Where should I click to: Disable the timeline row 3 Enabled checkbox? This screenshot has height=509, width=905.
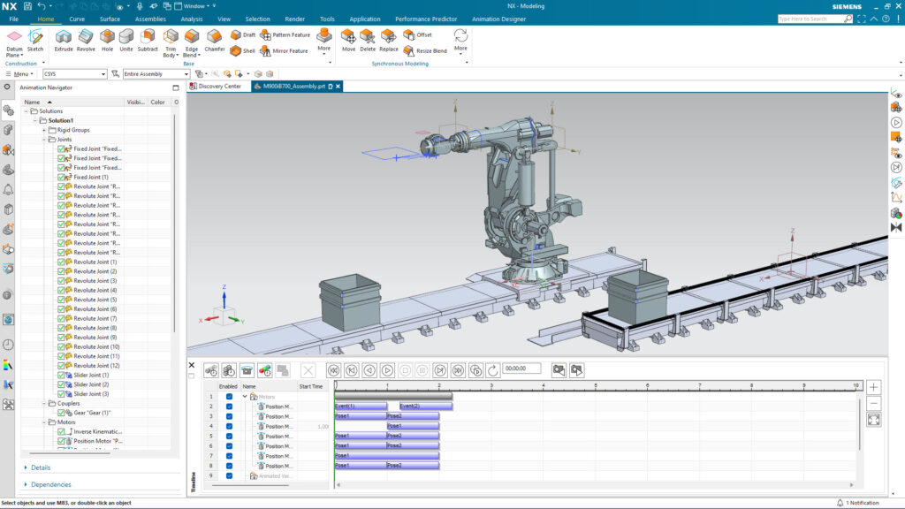[x=229, y=416]
